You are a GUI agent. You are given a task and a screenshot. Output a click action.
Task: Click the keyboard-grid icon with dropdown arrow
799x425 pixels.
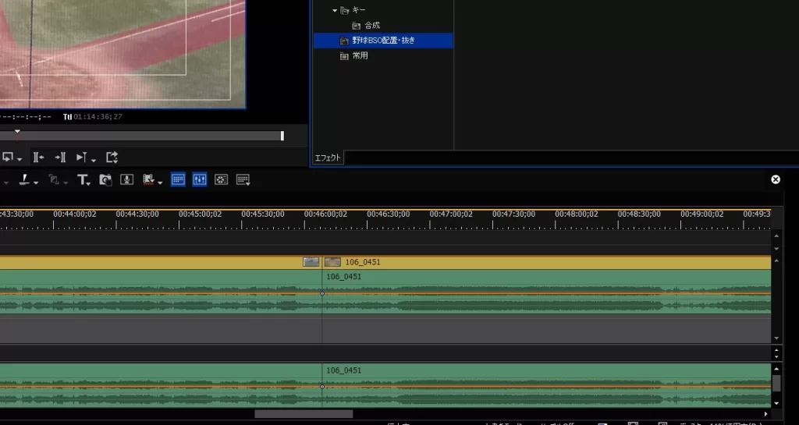coord(243,180)
